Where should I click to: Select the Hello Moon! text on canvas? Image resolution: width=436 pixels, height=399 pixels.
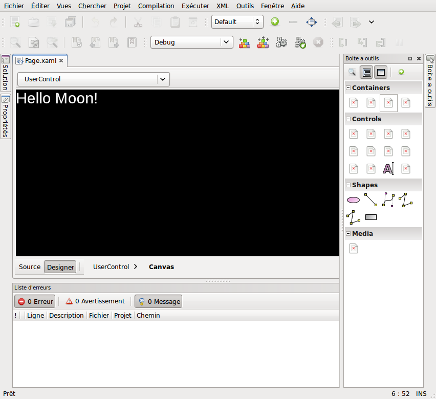click(57, 98)
